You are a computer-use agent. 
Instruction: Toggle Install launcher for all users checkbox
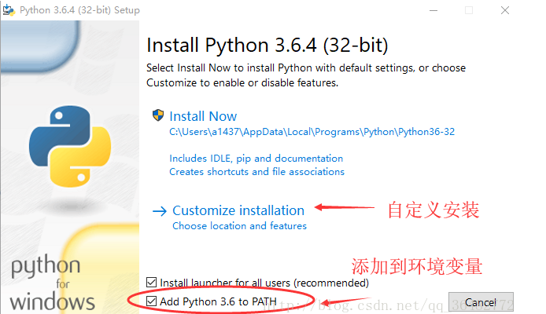152,282
